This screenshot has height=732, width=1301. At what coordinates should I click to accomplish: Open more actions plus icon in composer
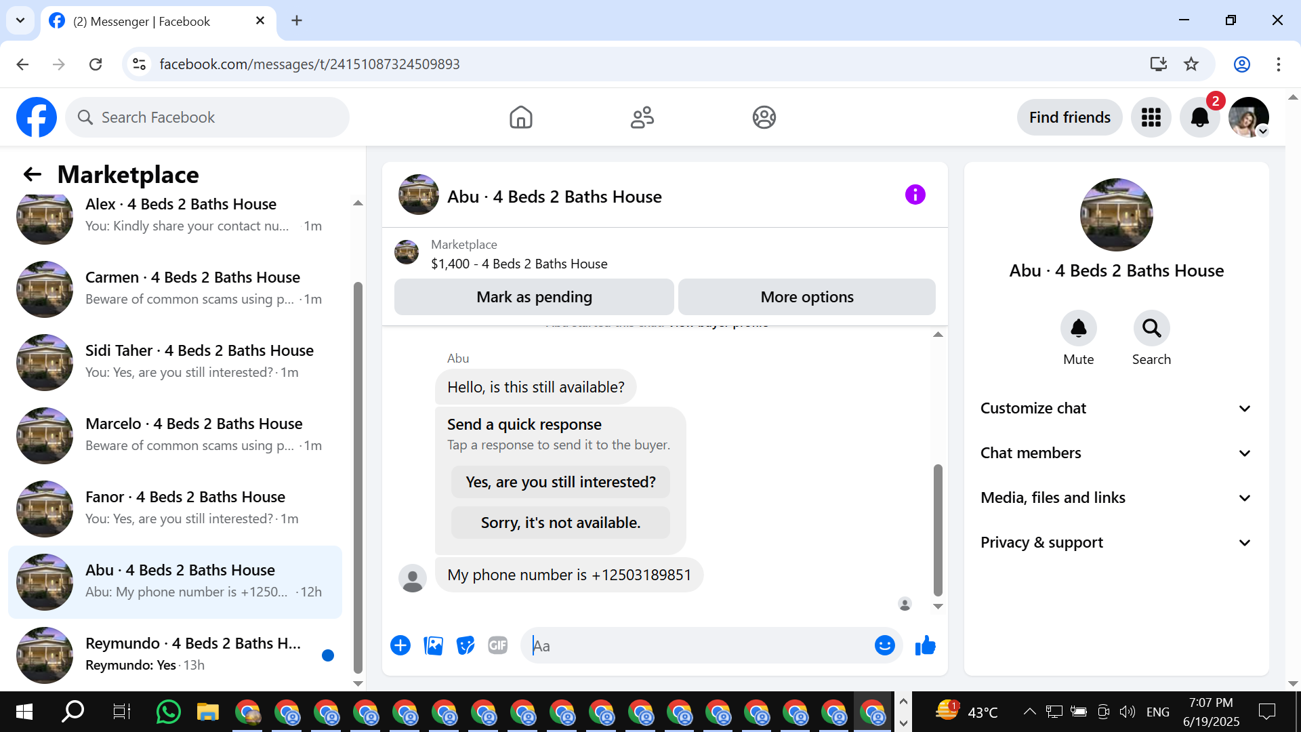click(400, 645)
